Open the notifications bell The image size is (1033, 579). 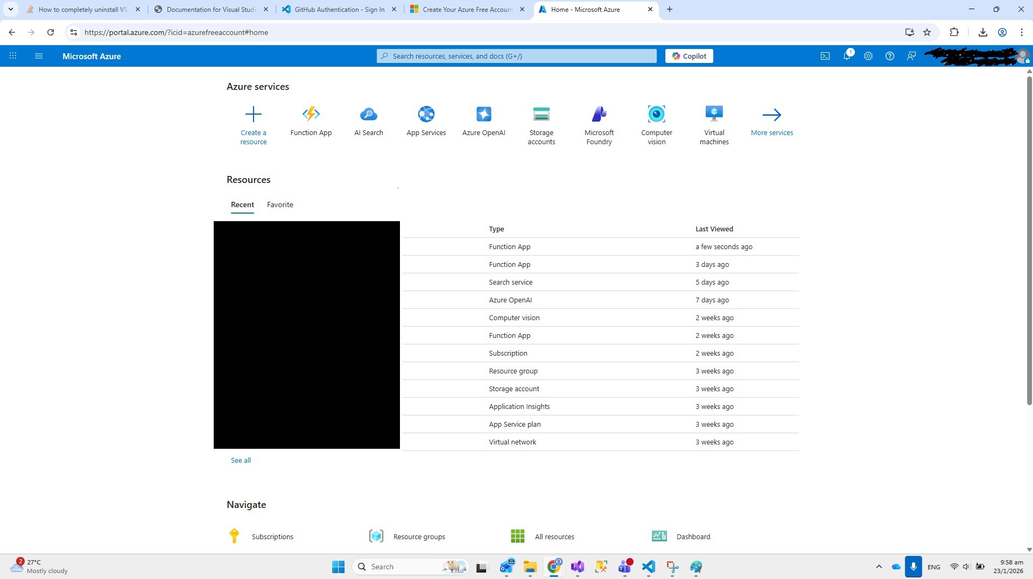click(846, 55)
